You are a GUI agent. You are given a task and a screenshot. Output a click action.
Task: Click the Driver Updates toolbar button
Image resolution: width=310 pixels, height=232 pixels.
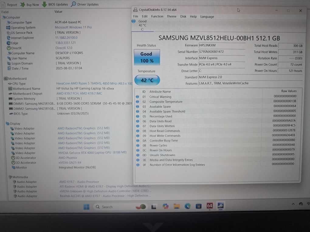(x=85, y=4)
